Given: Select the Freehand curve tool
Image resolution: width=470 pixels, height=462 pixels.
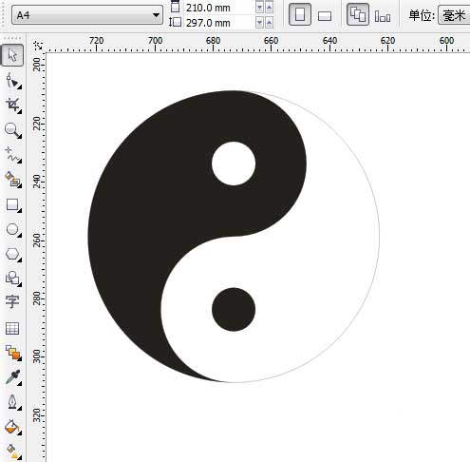Looking at the screenshot, I should [12, 155].
